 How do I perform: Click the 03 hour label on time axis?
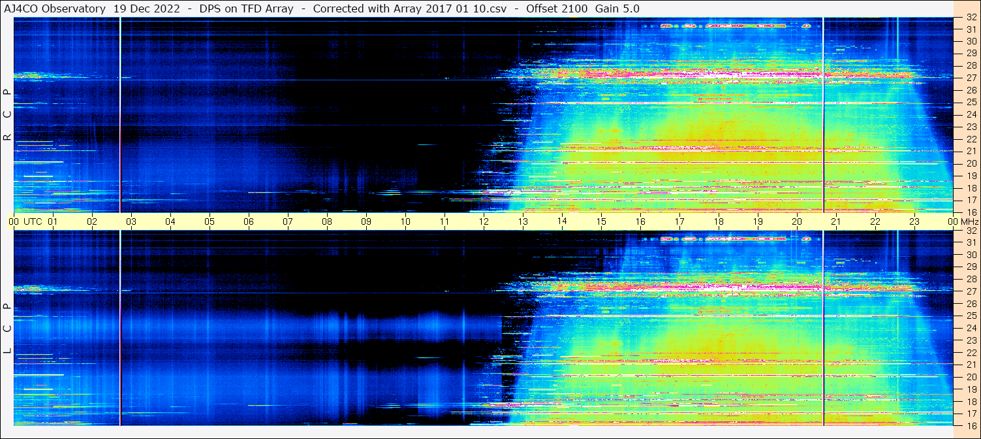tap(131, 221)
